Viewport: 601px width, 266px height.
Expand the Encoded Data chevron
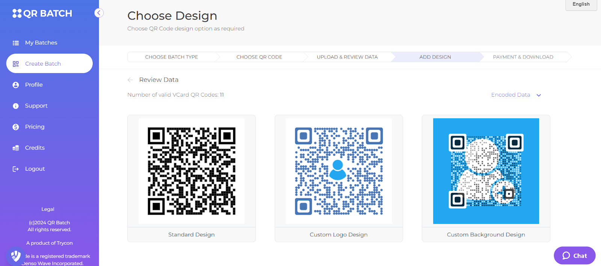pyautogui.click(x=539, y=95)
